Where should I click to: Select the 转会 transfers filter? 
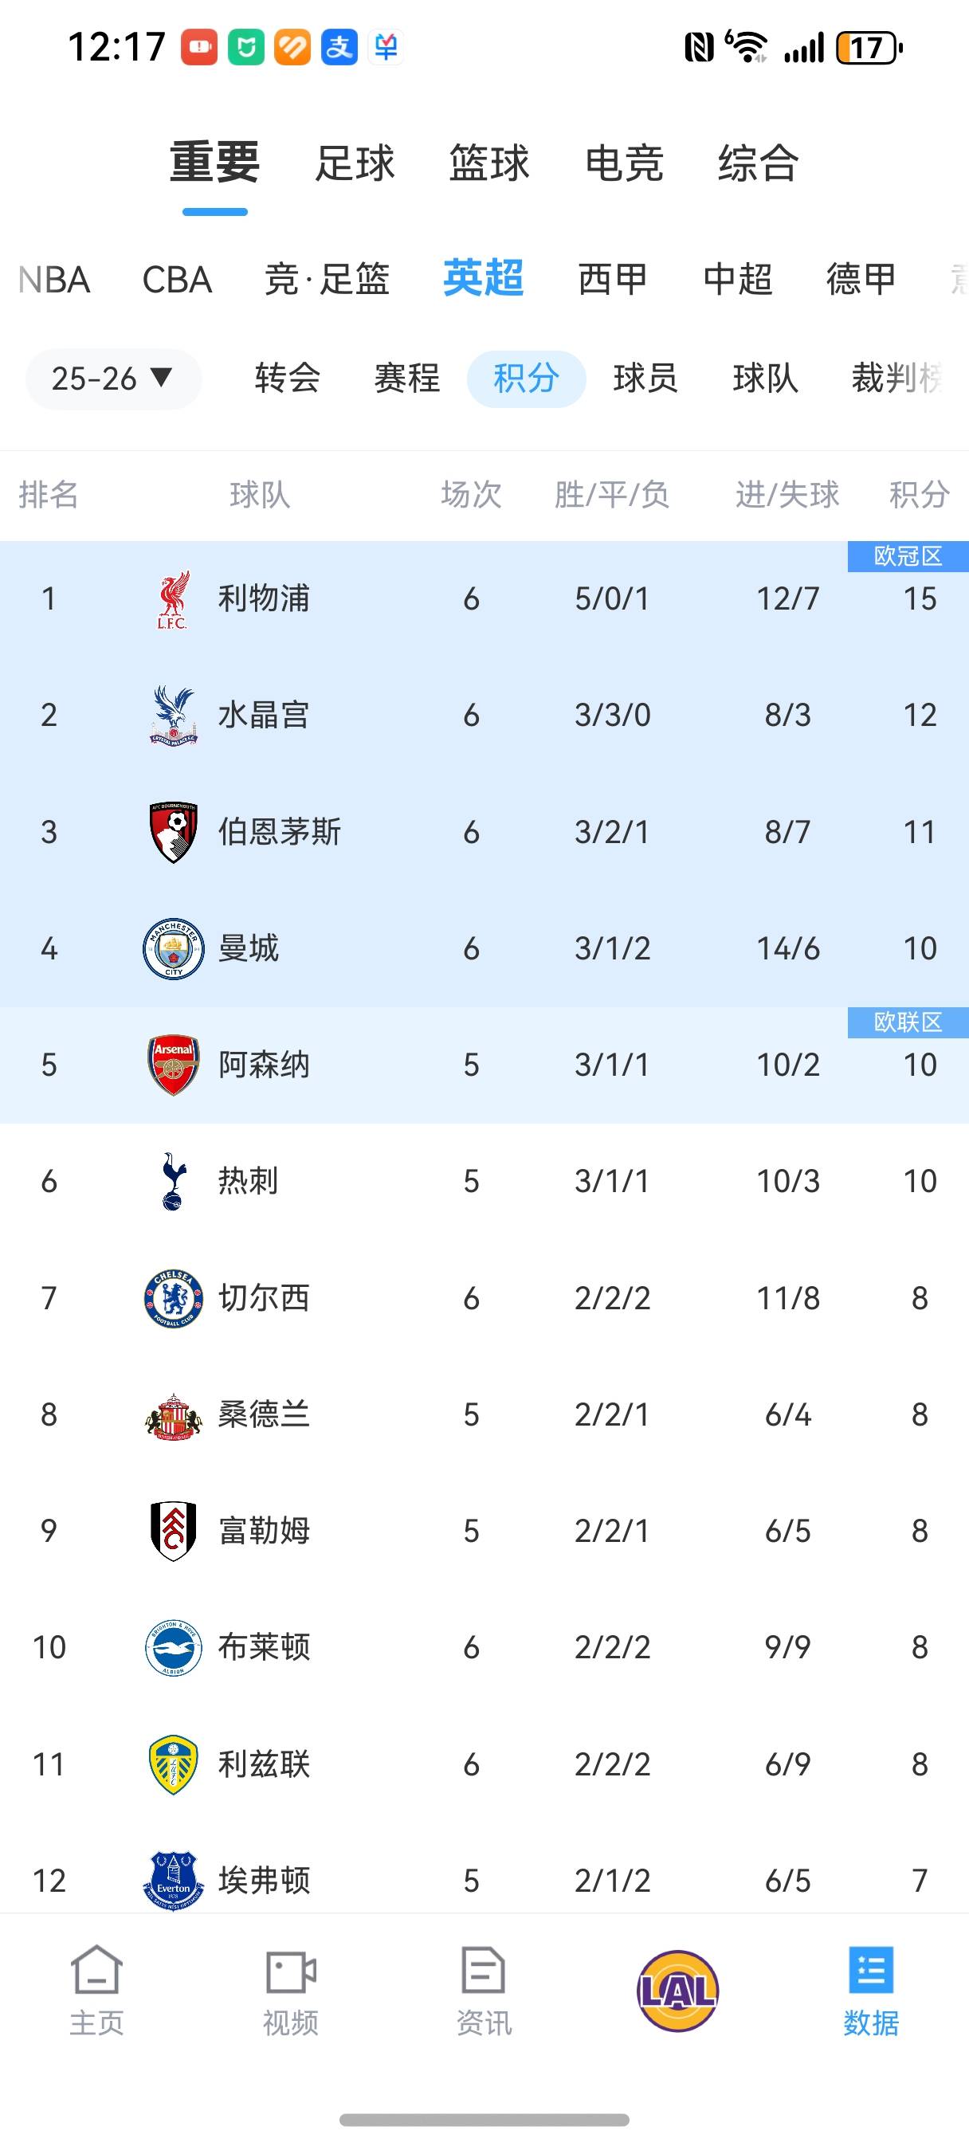[x=288, y=379]
